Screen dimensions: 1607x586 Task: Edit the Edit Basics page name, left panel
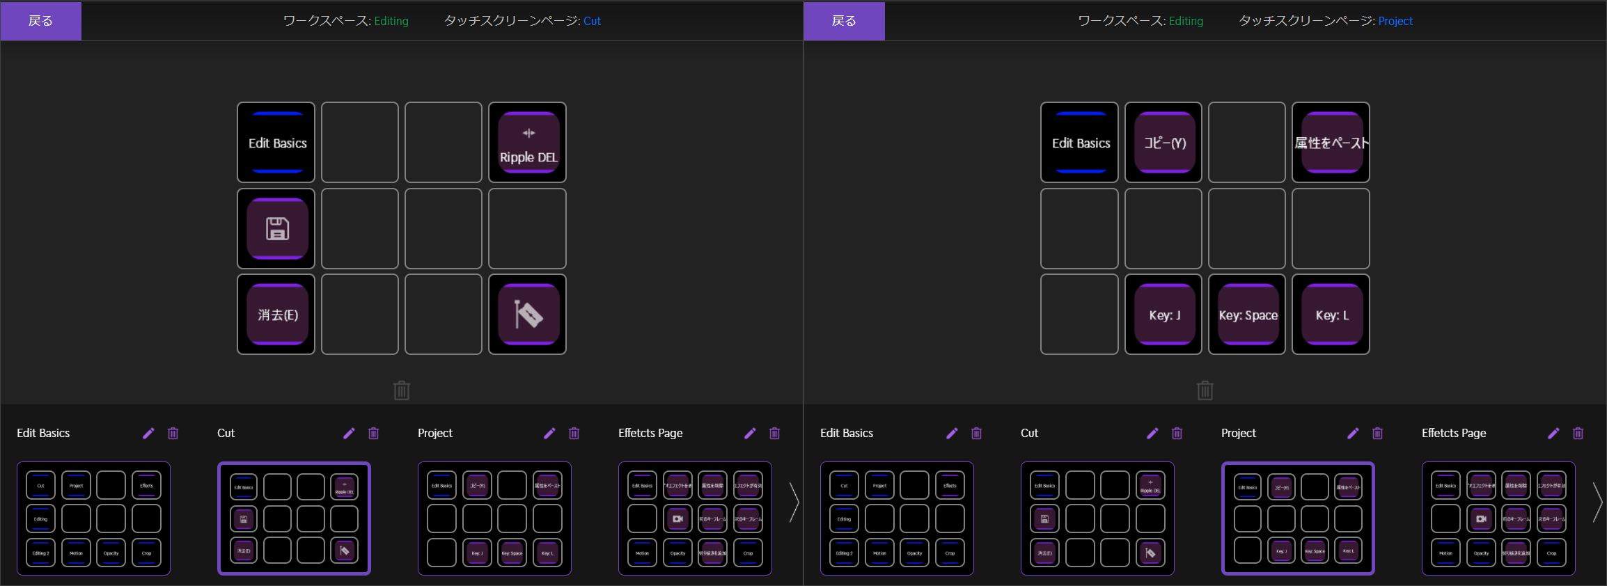click(148, 434)
